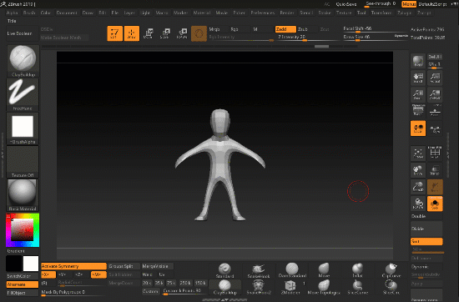Click the Divide button
Image resolution: width=459 pixels, height=302 pixels.
coord(426,229)
